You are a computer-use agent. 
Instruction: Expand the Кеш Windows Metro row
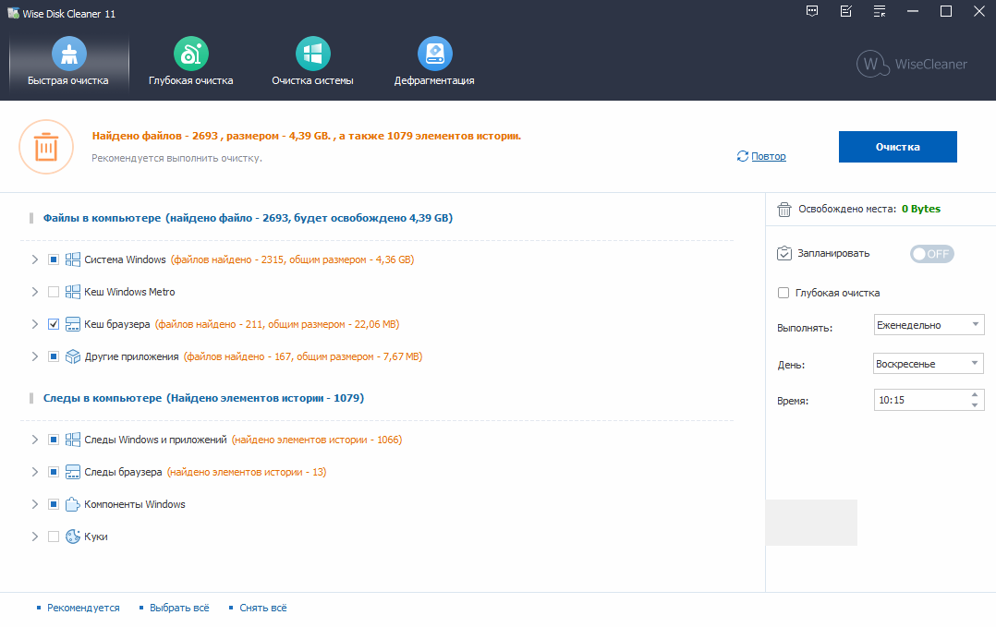(x=35, y=292)
